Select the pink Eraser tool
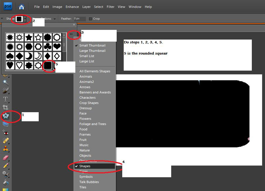Screen dimensions: 265x191 tap(5, 158)
